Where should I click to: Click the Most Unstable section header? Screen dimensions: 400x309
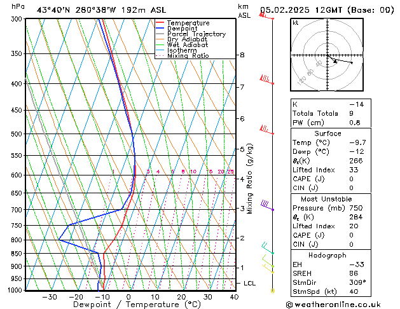pyautogui.click(x=326, y=199)
